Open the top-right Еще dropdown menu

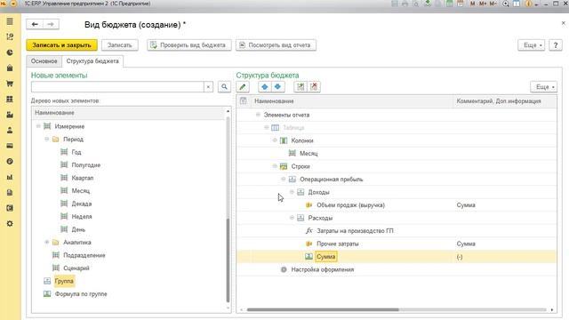tap(532, 45)
